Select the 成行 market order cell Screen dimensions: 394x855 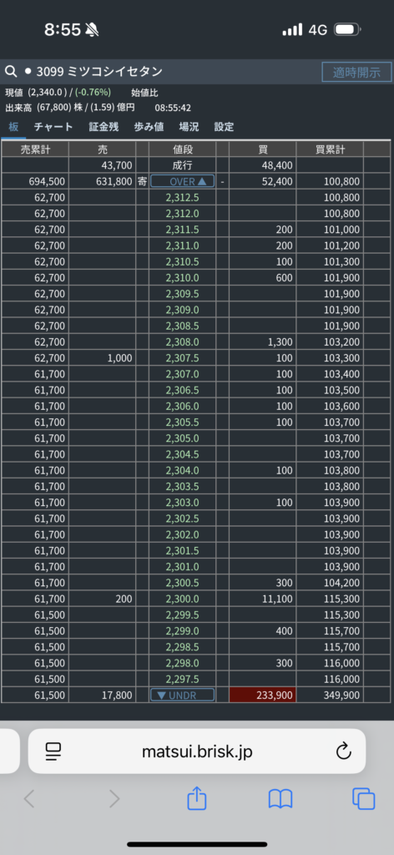(x=183, y=165)
